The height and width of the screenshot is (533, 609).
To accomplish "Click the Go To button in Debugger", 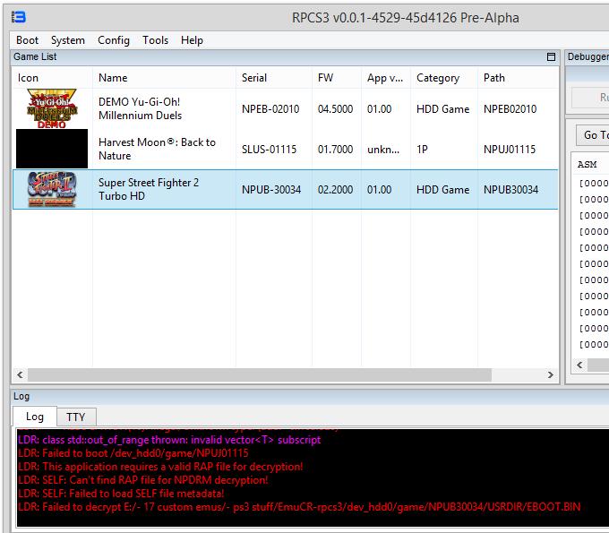I will pyautogui.click(x=593, y=135).
